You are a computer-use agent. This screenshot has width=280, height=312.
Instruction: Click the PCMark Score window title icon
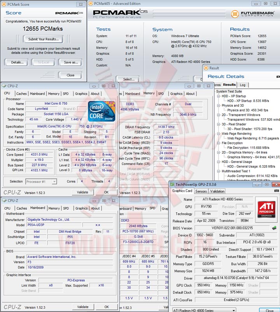coord(4,4)
